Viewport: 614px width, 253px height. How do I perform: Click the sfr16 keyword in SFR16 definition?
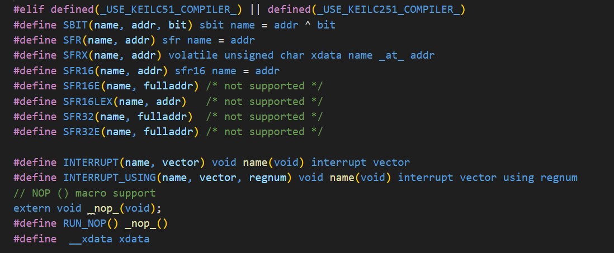point(190,71)
